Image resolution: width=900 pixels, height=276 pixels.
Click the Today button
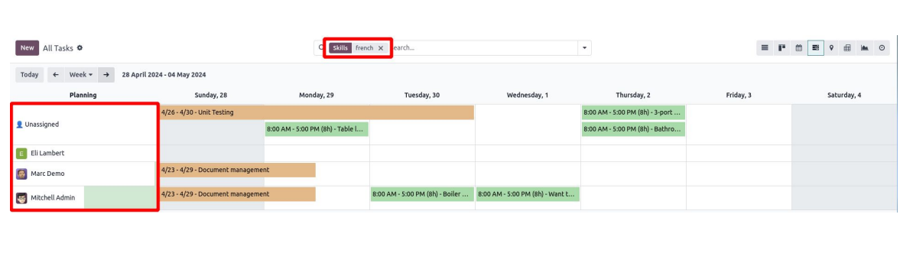point(29,75)
